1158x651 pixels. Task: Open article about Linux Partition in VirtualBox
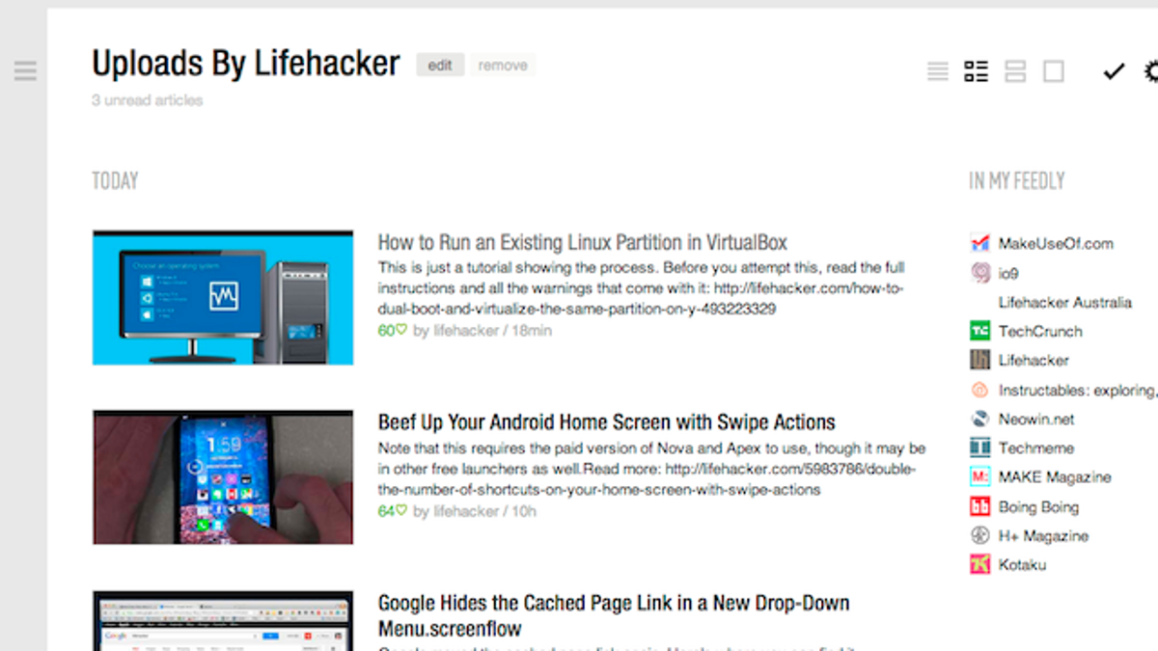point(582,242)
